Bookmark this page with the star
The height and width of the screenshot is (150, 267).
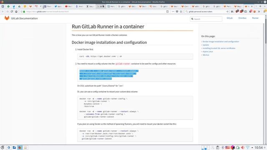[181, 12]
